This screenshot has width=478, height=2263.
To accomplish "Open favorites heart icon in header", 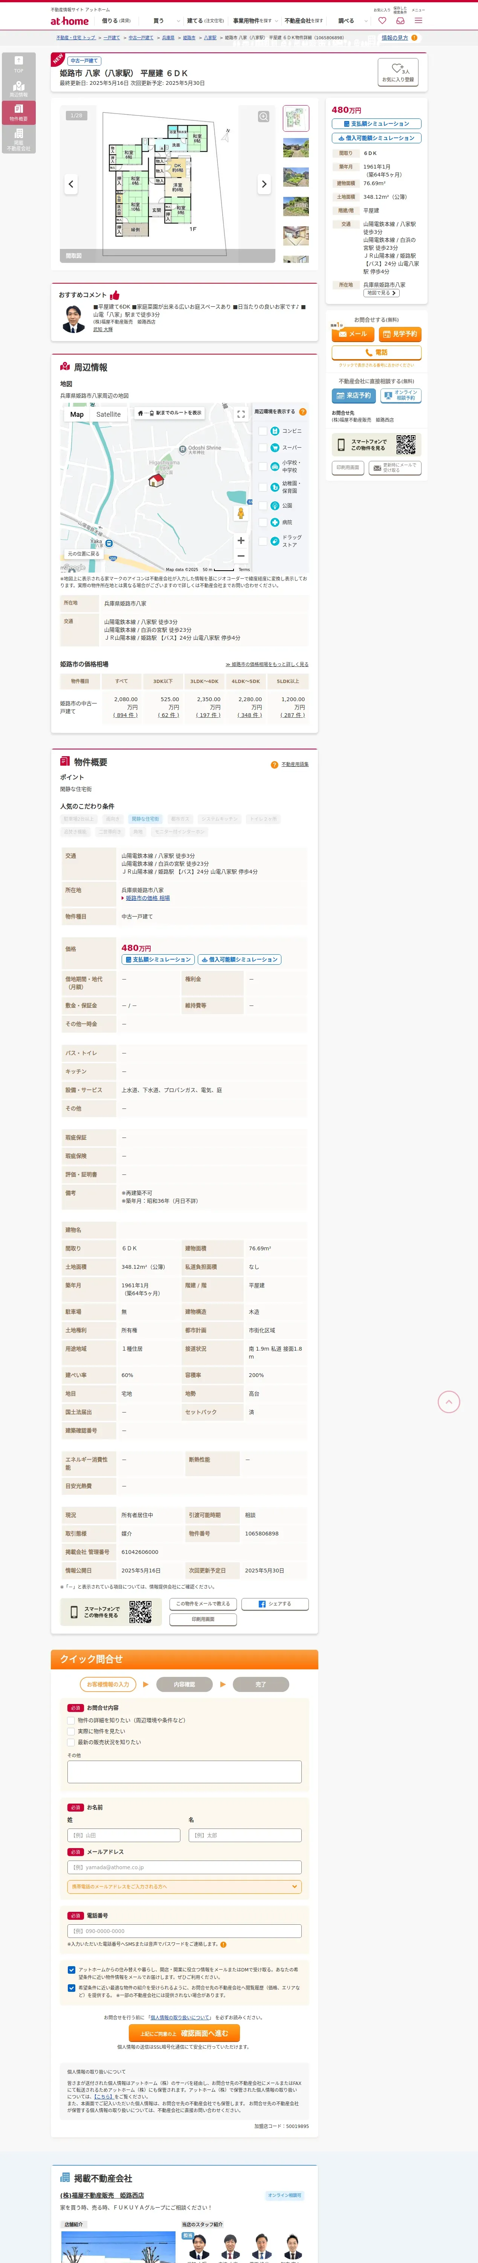I will (382, 20).
